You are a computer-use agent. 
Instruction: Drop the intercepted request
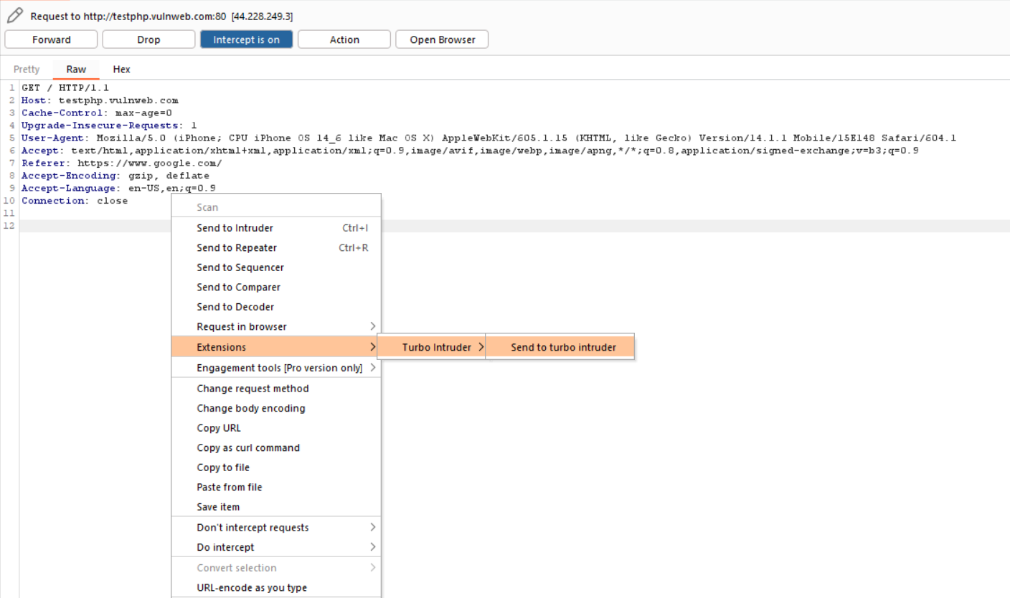coord(148,39)
